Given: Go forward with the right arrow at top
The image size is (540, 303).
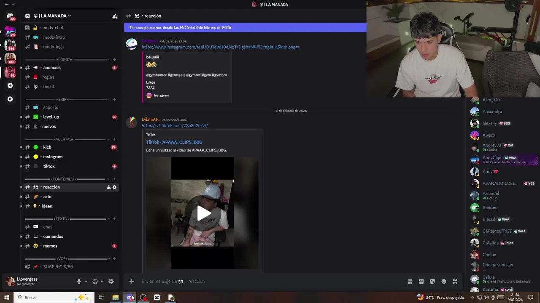Looking at the screenshot, I should [x=13, y=4].
